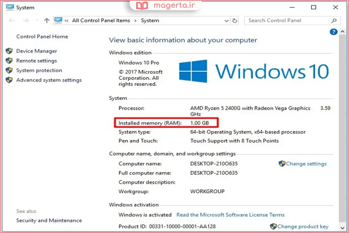This screenshot has width=349, height=233.
Task: Click the shield icon beside Device Manager
Action: [9, 51]
